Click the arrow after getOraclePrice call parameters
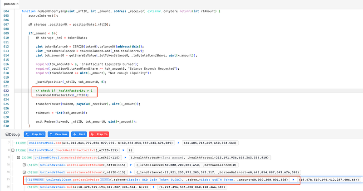The width and height of the screenshot is (363, 191). tap(293, 180)
